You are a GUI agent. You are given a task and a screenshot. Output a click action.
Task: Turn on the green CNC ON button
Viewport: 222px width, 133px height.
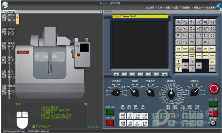[x=213, y=104]
